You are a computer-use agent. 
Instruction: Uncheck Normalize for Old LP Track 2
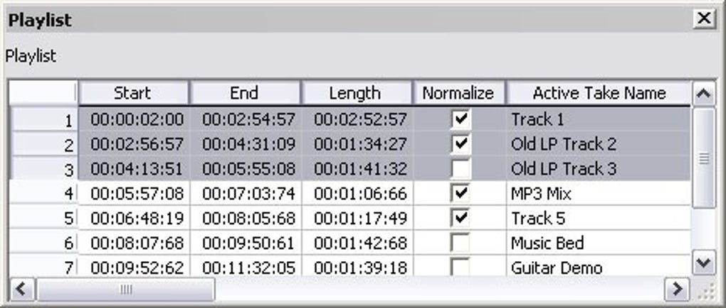tap(461, 143)
